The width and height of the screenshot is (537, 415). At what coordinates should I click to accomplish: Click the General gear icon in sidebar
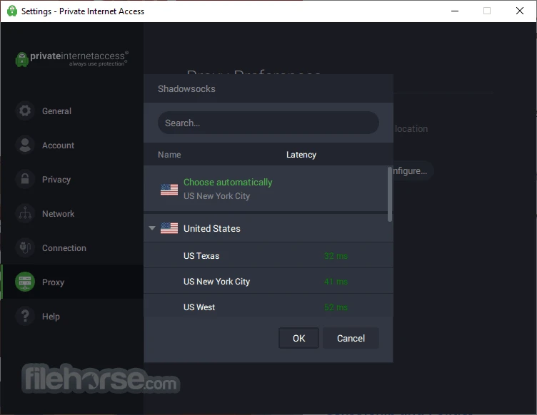pyautogui.click(x=25, y=111)
